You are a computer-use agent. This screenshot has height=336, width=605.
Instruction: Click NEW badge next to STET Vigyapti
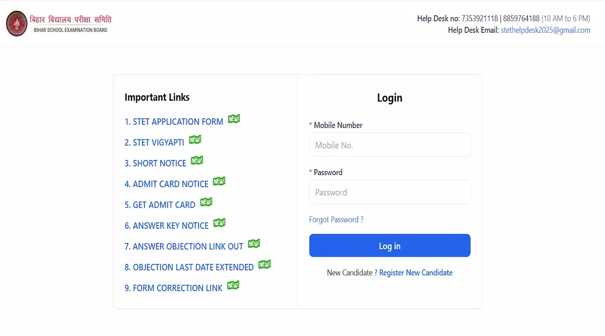[x=195, y=140]
